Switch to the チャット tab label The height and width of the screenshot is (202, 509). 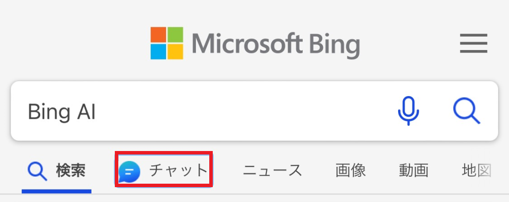(178, 171)
